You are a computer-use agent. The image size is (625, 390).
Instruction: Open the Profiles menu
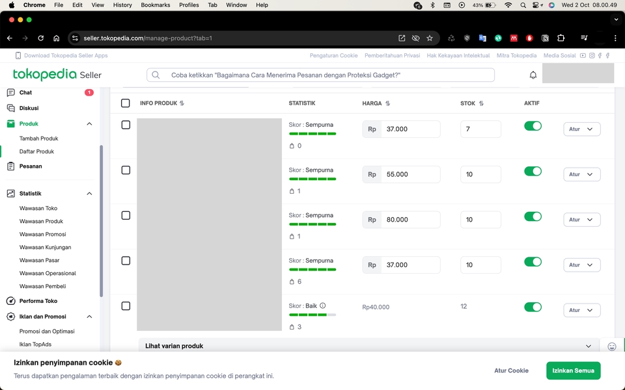coord(189,5)
